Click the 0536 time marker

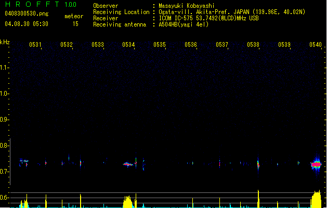[191, 45]
